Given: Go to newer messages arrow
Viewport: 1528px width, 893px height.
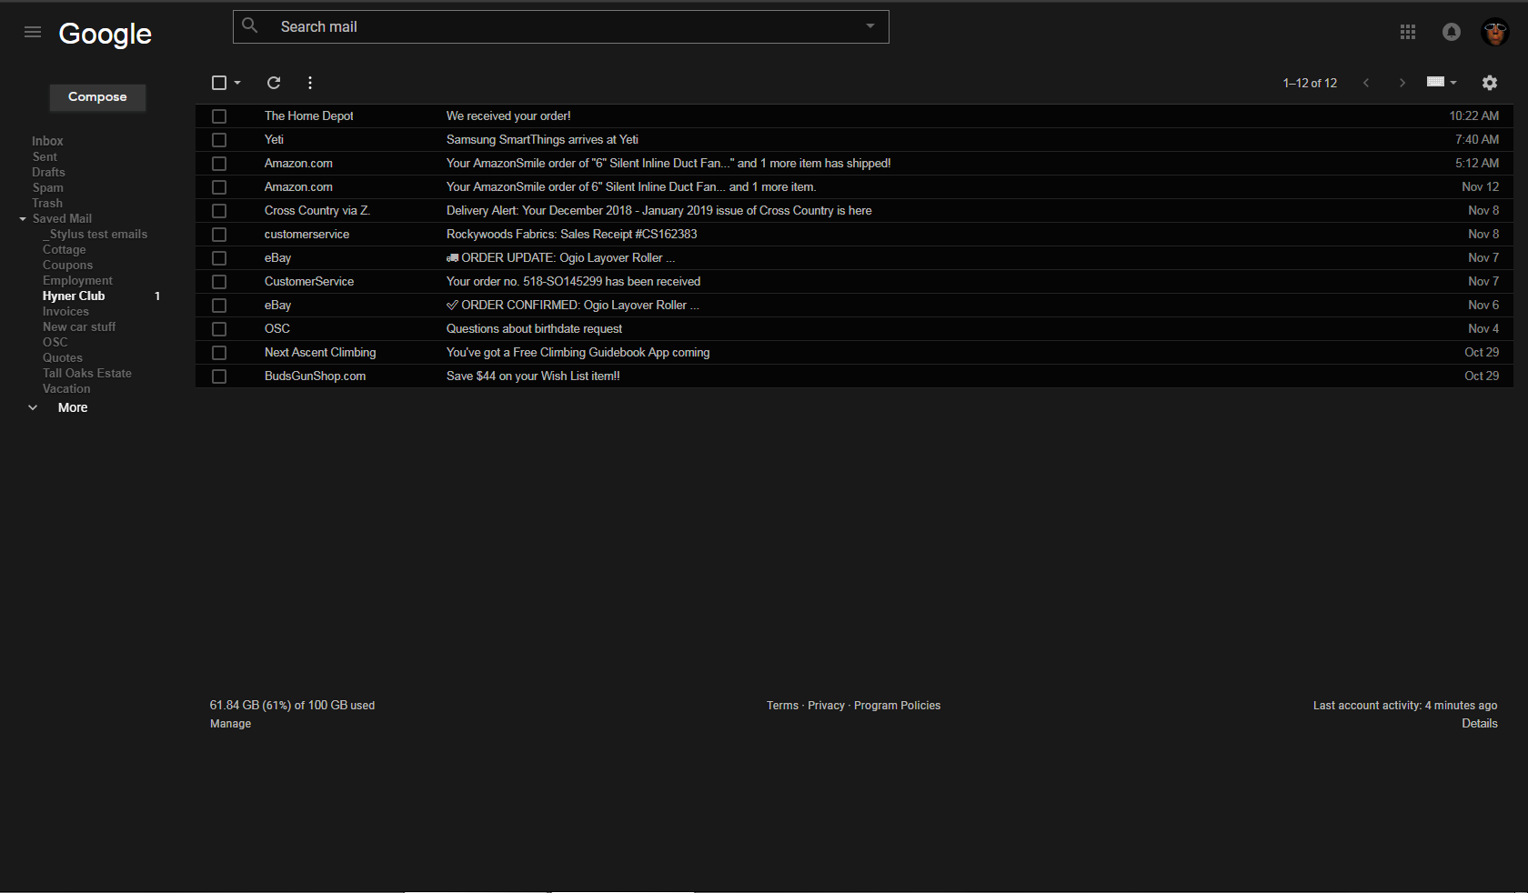Looking at the screenshot, I should (x=1366, y=83).
